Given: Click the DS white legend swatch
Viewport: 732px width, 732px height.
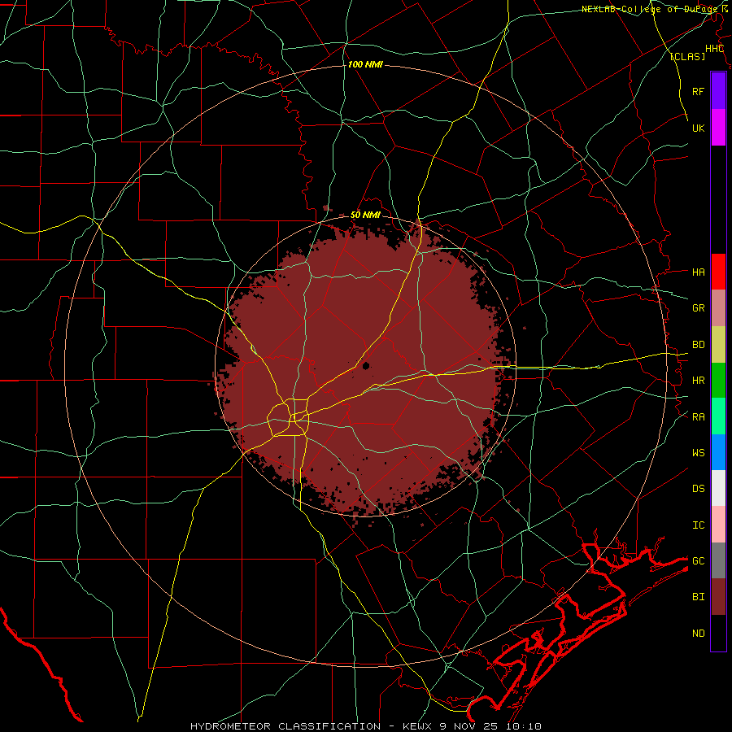Looking at the screenshot, I should pos(718,488).
